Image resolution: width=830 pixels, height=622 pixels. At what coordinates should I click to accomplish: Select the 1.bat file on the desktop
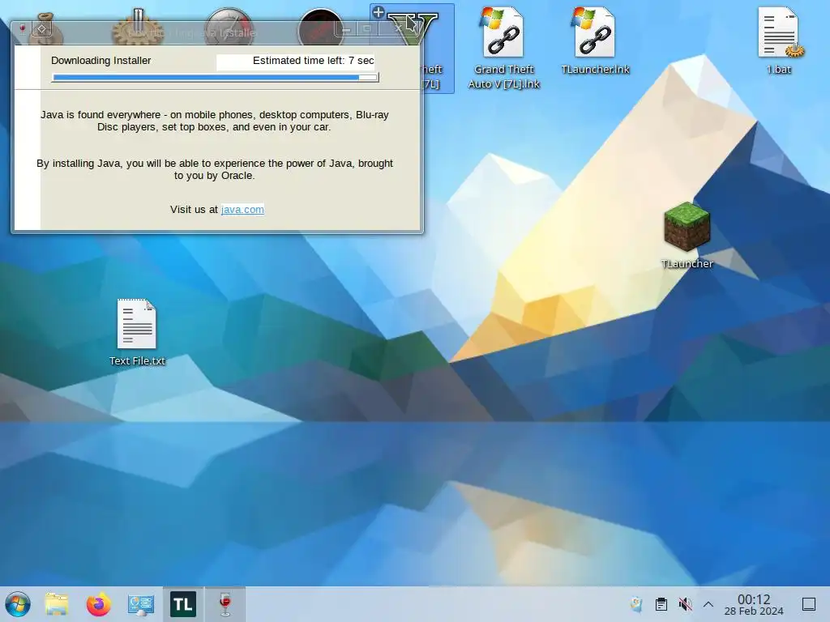click(779, 41)
